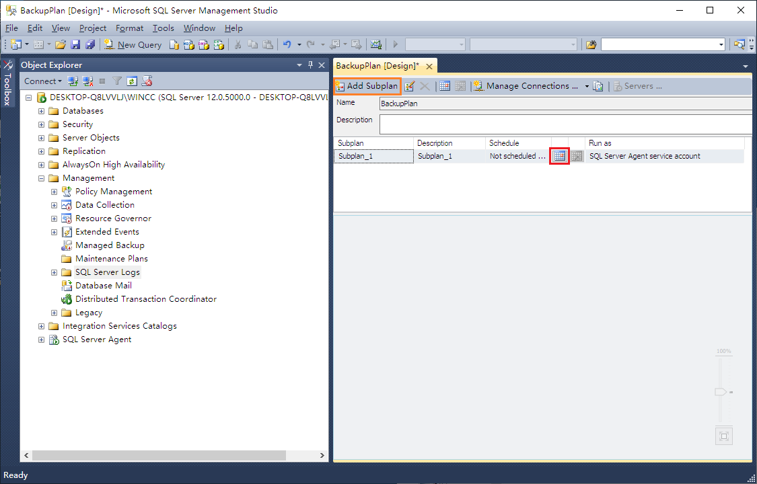Click the Filter funnel icon in Object Explorer
This screenshot has height=484, width=757.
pos(117,81)
